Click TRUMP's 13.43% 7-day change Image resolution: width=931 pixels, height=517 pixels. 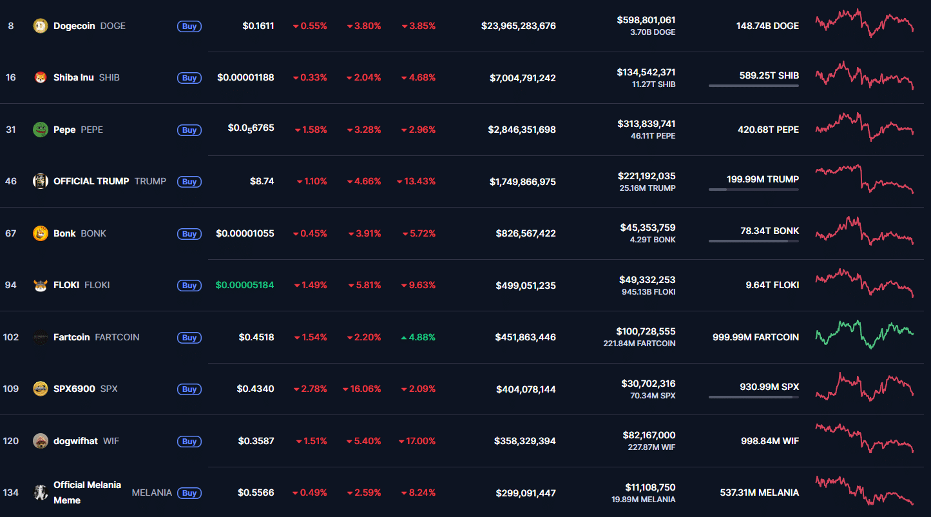point(416,181)
